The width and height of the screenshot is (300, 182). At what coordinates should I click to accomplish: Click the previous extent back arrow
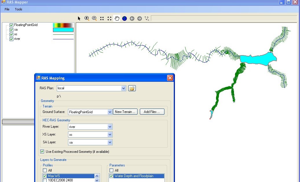(132, 18)
